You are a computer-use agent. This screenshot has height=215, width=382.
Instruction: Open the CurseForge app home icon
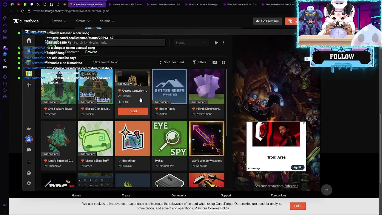tap(29, 41)
